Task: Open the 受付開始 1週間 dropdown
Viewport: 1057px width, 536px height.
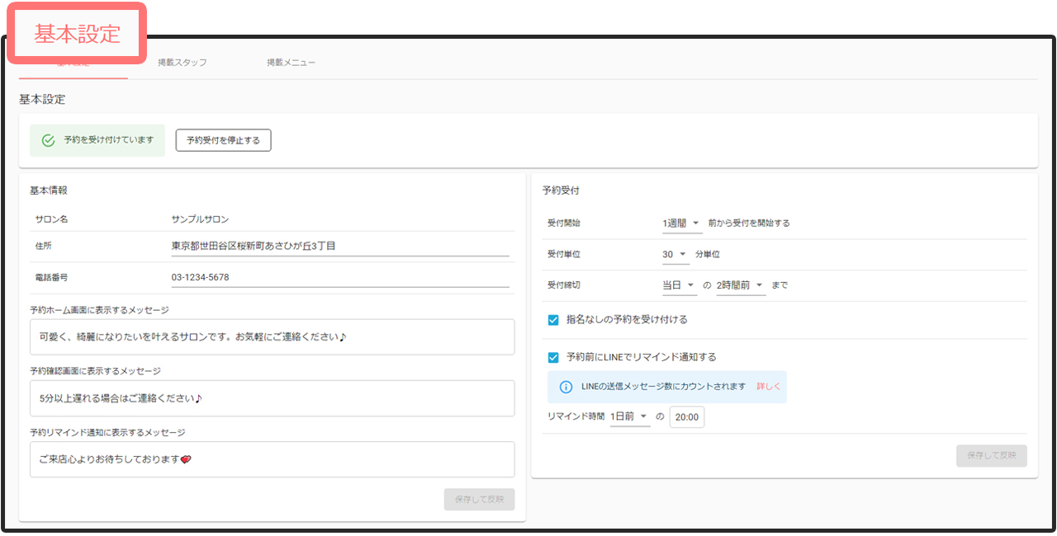Action: click(x=681, y=223)
